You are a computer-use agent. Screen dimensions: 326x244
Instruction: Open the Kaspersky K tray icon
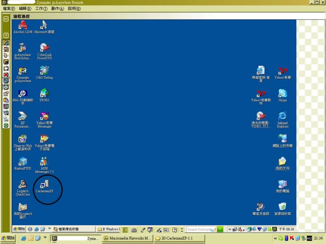pos(292,238)
